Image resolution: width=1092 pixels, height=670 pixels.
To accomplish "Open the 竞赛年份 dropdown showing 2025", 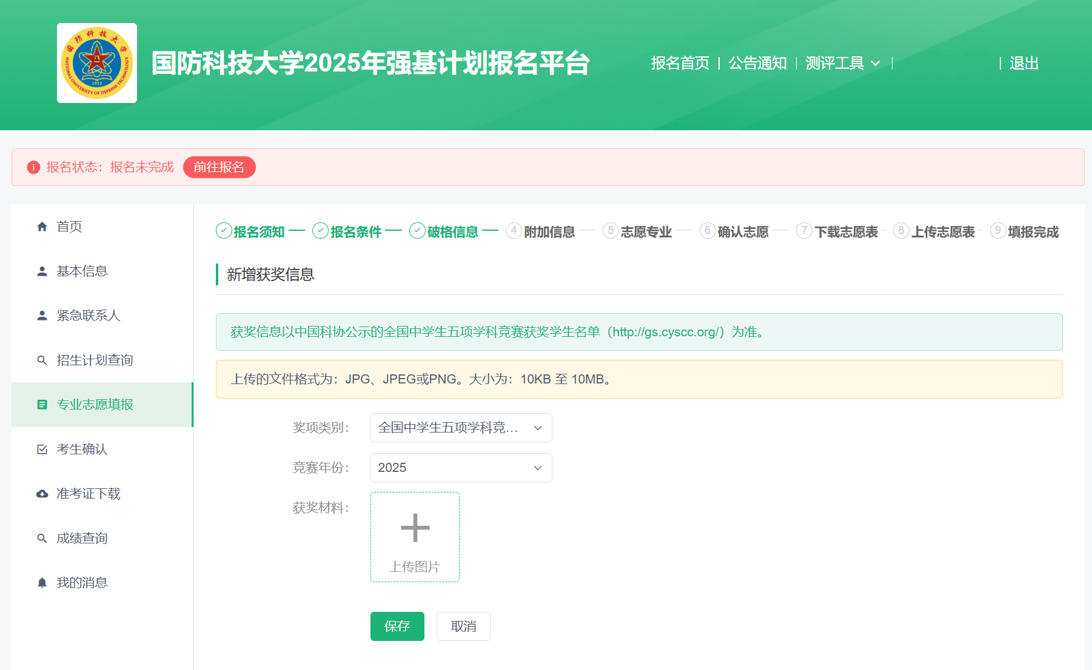I will (x=461, y=468).
